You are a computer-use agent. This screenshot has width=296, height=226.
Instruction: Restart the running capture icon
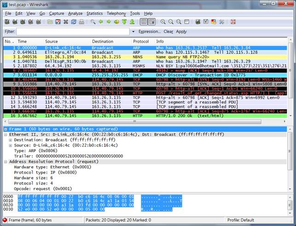(39, 22)
